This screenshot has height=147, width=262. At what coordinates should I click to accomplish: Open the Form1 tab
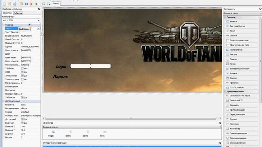click(56, 4)
